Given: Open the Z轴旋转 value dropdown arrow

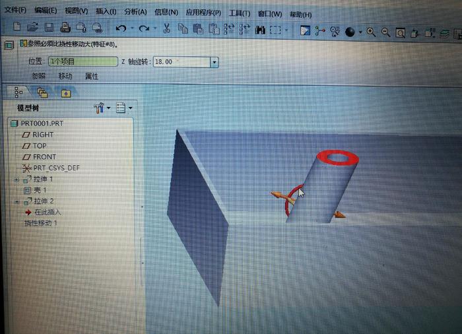Looking at the screenshot, I should (214, 62).
